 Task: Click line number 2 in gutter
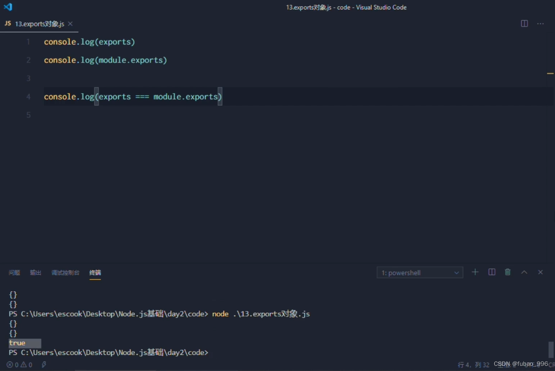click(29, 60)
